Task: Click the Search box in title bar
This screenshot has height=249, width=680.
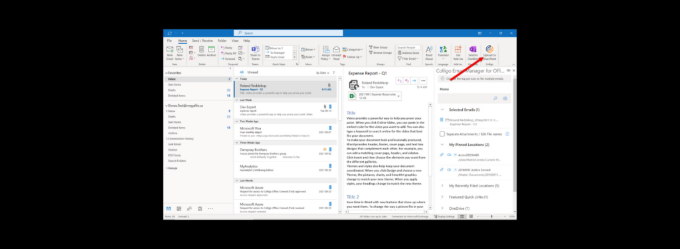Action: coord(288,33)
